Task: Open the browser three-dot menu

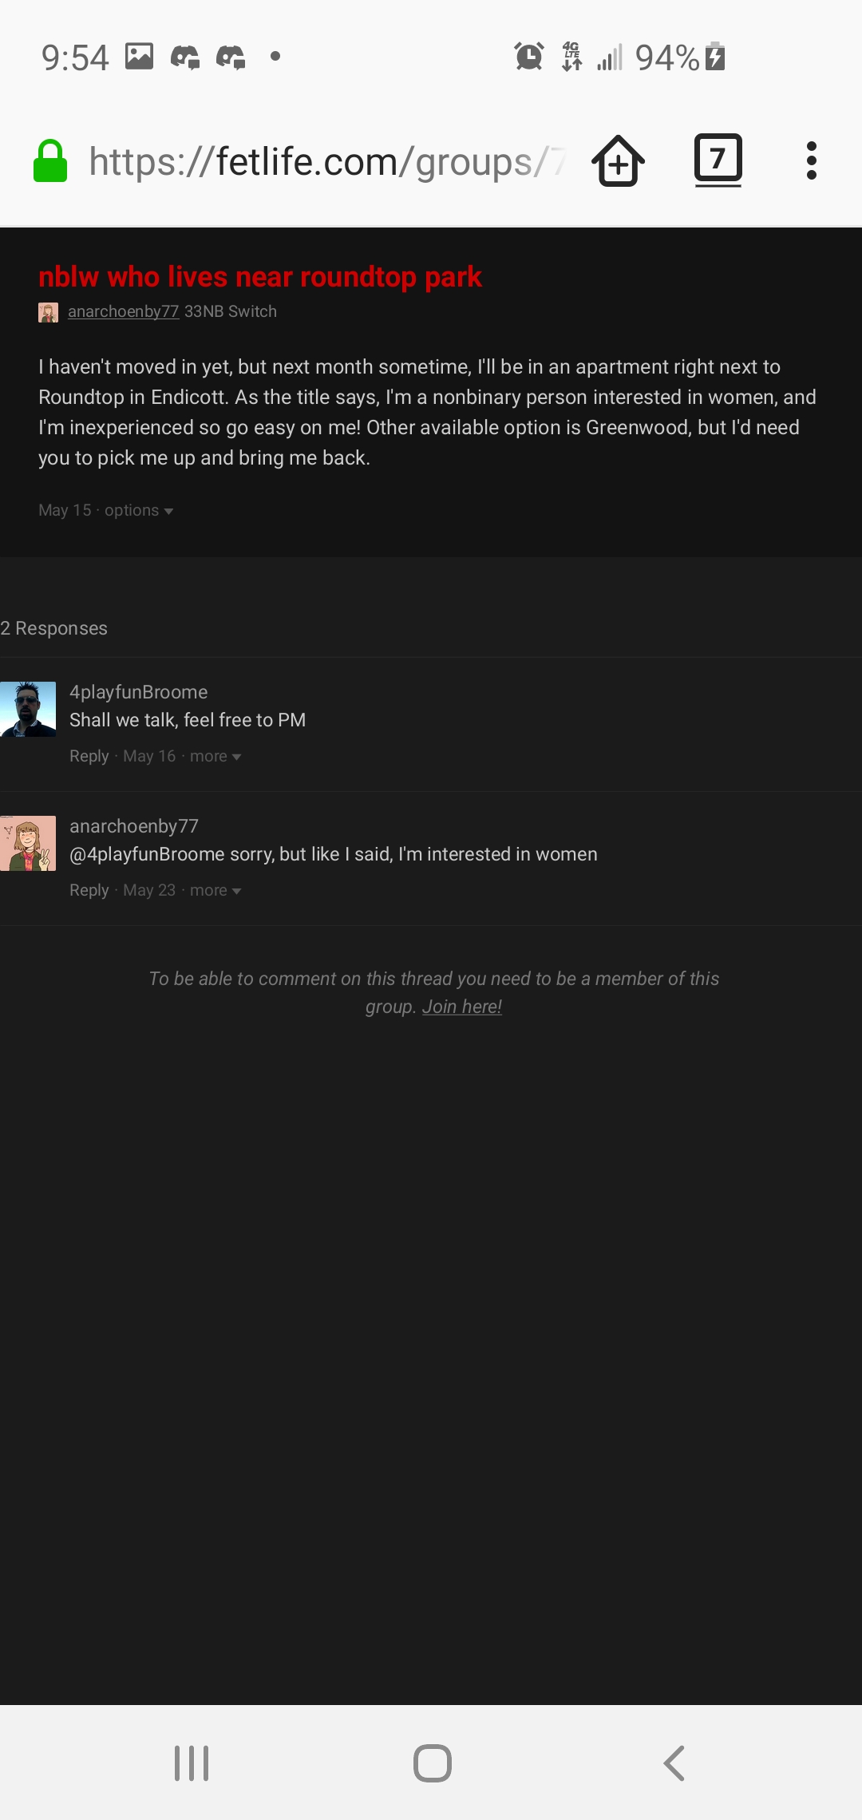Action: point(812,160)
